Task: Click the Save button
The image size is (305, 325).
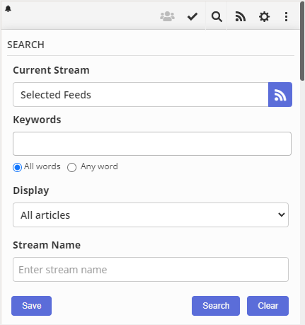Action: click(x=31, y=306)
